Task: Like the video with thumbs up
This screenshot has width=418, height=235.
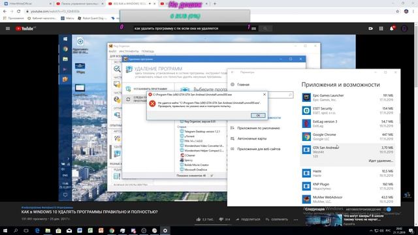Action: [x=204, y=219]
